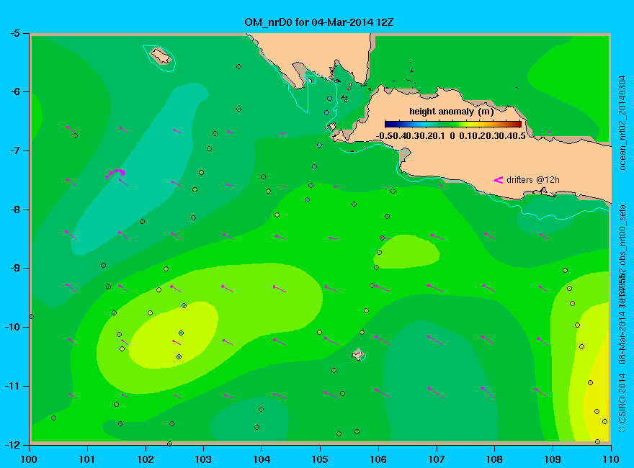Click the y-axis label -9

coord(14,269)
